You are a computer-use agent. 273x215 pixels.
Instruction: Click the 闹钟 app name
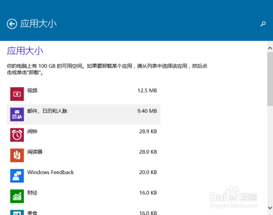32,132
